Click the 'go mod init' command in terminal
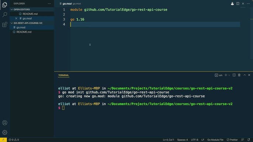The width and height of the screenshot is (253, 142). [115, 92]
